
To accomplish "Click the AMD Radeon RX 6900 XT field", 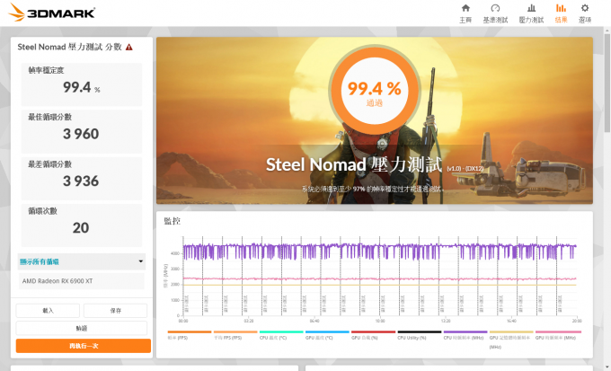I will (82, 281).
